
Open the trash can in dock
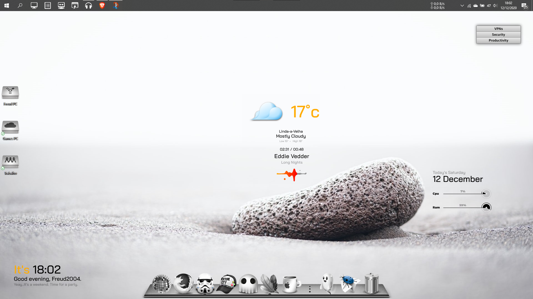[x=371, y=284]
